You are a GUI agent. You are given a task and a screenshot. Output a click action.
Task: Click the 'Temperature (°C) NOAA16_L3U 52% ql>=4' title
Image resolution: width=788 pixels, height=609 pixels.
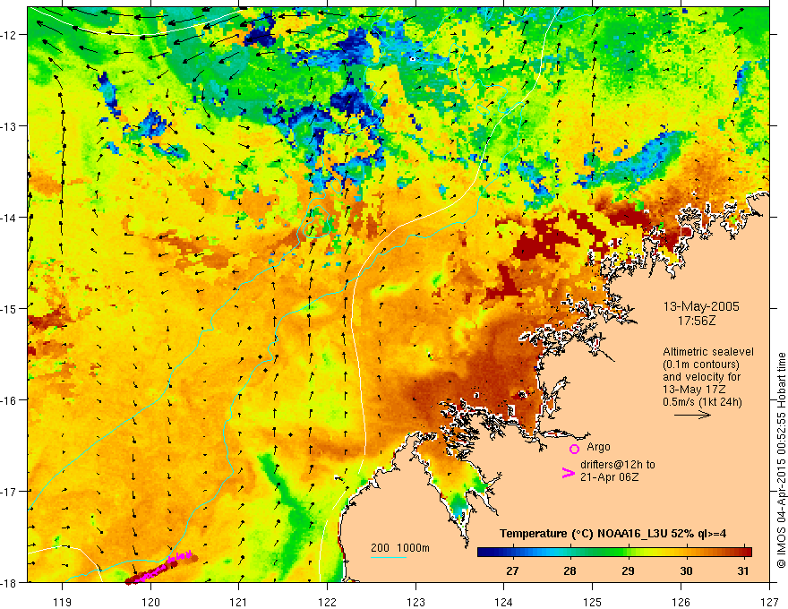[612, 534]
